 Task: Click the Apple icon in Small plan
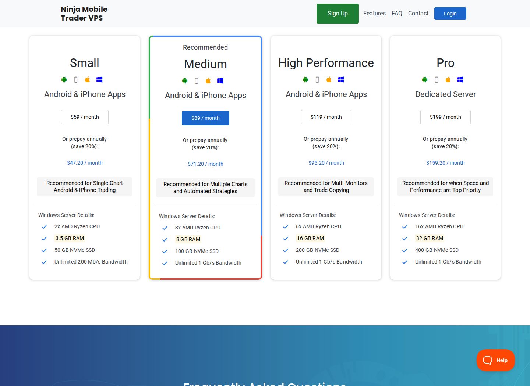click(88, 79)
